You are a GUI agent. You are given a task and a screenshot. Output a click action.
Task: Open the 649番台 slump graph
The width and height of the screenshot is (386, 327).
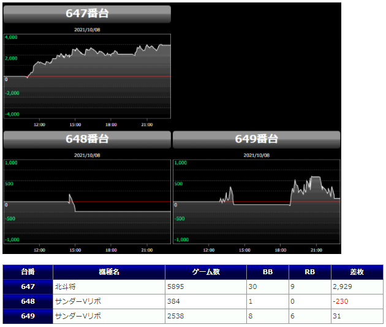tap(257, 202)
